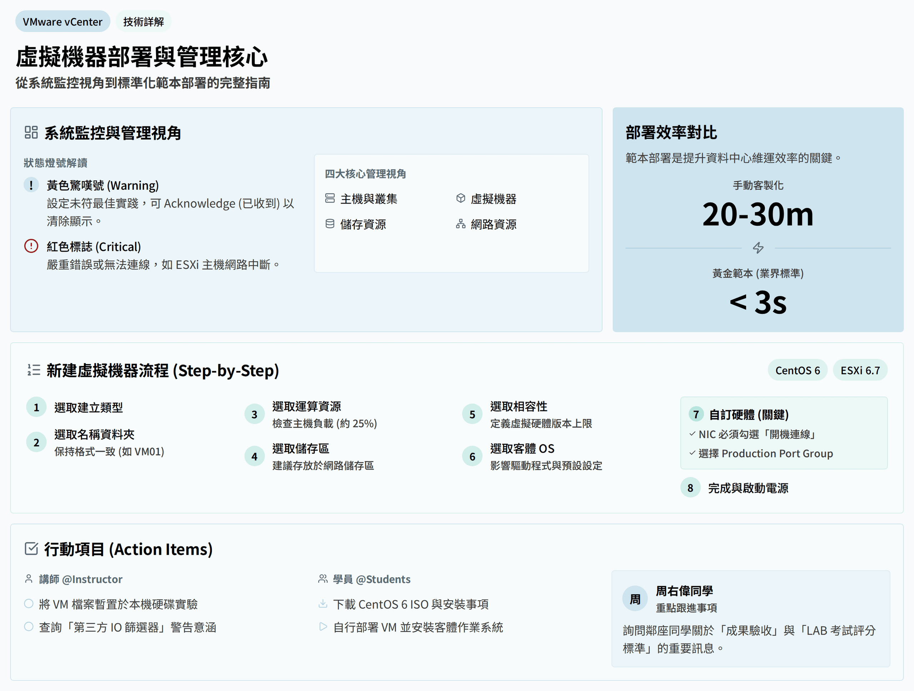This screenshot has width=914, height=691.
Task: Select the VMware vCenter tag
Action: [x=62, y=21]
